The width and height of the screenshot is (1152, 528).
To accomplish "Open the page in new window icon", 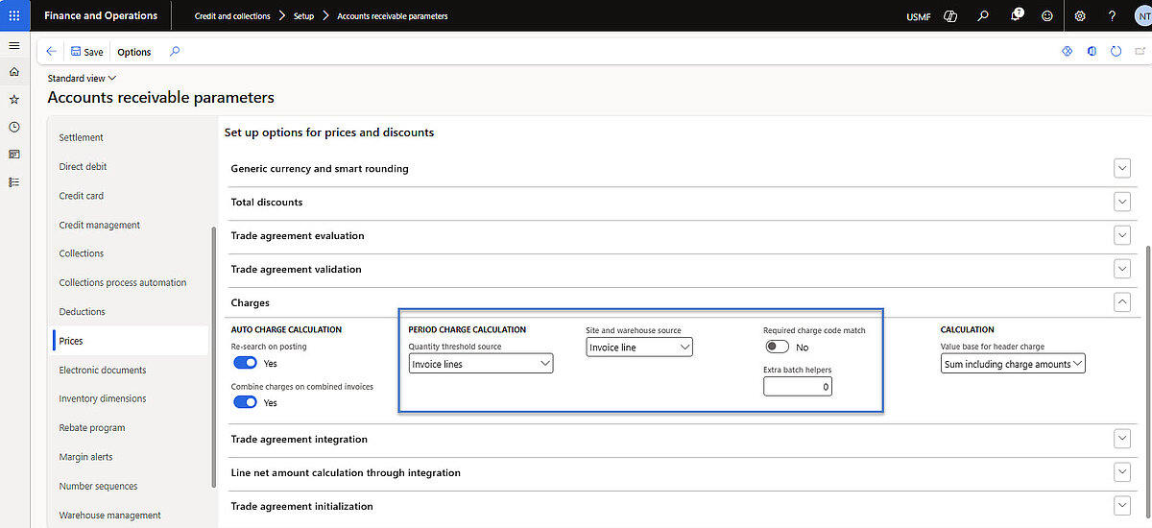I will (1140, 52).
